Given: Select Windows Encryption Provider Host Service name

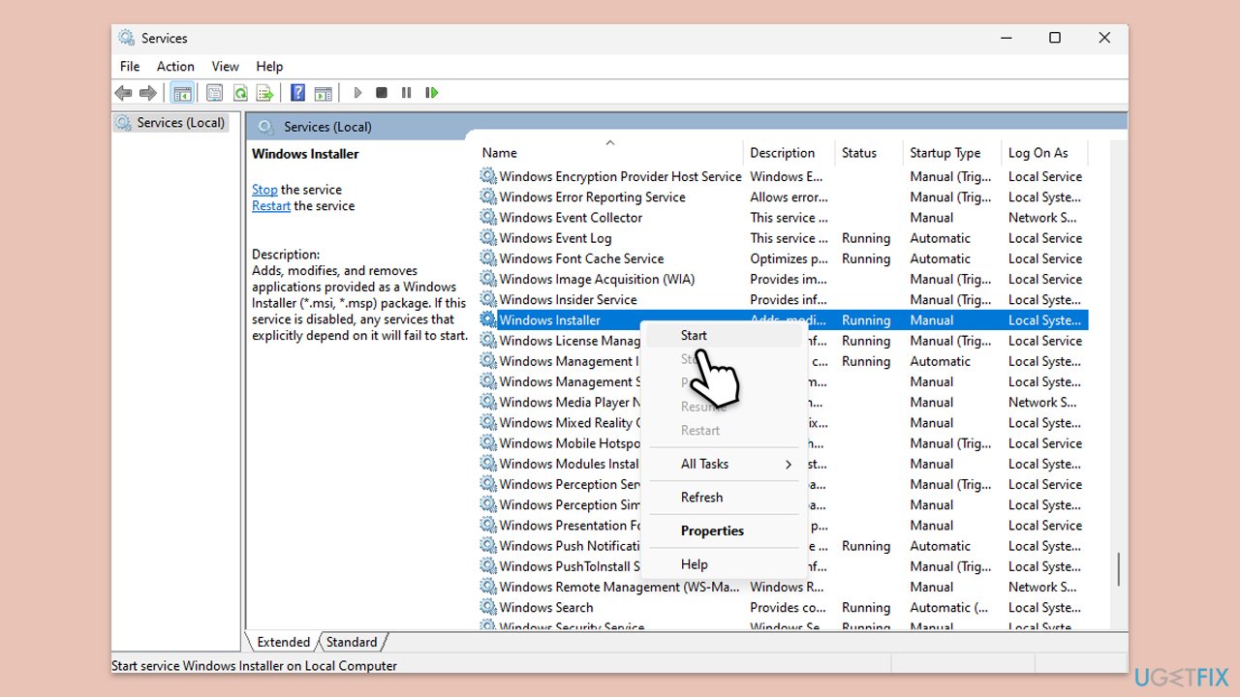Looking at the screenshot, I should 620,177.
